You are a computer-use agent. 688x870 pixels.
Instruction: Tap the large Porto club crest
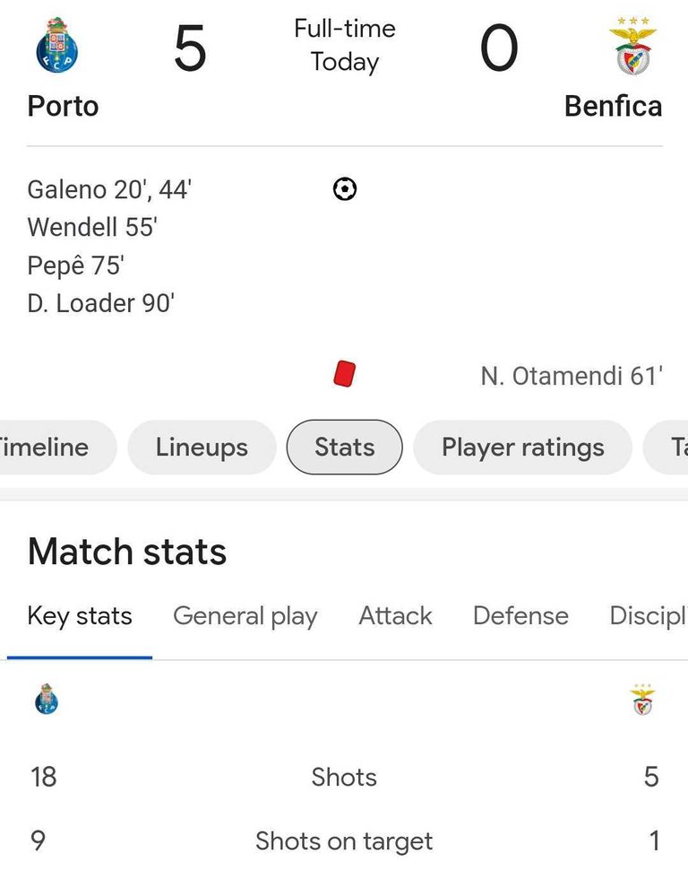coord(57,46)
